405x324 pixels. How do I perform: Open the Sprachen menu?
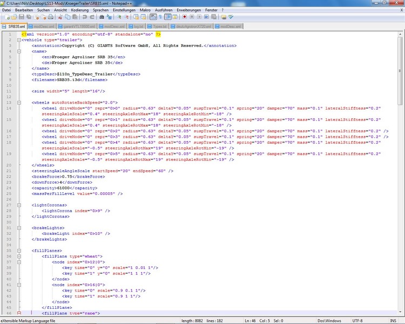(101, 10)
